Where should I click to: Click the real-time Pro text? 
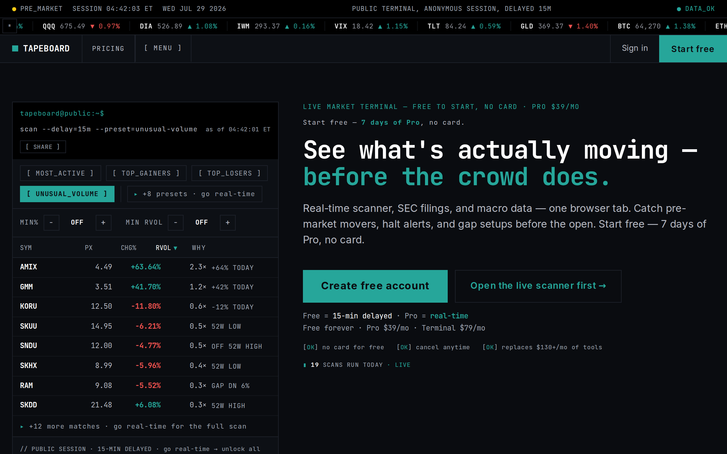click(x=449, y=316)
